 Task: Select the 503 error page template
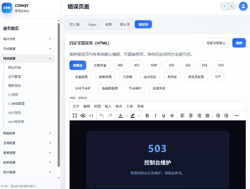click(x=221, y=65)
